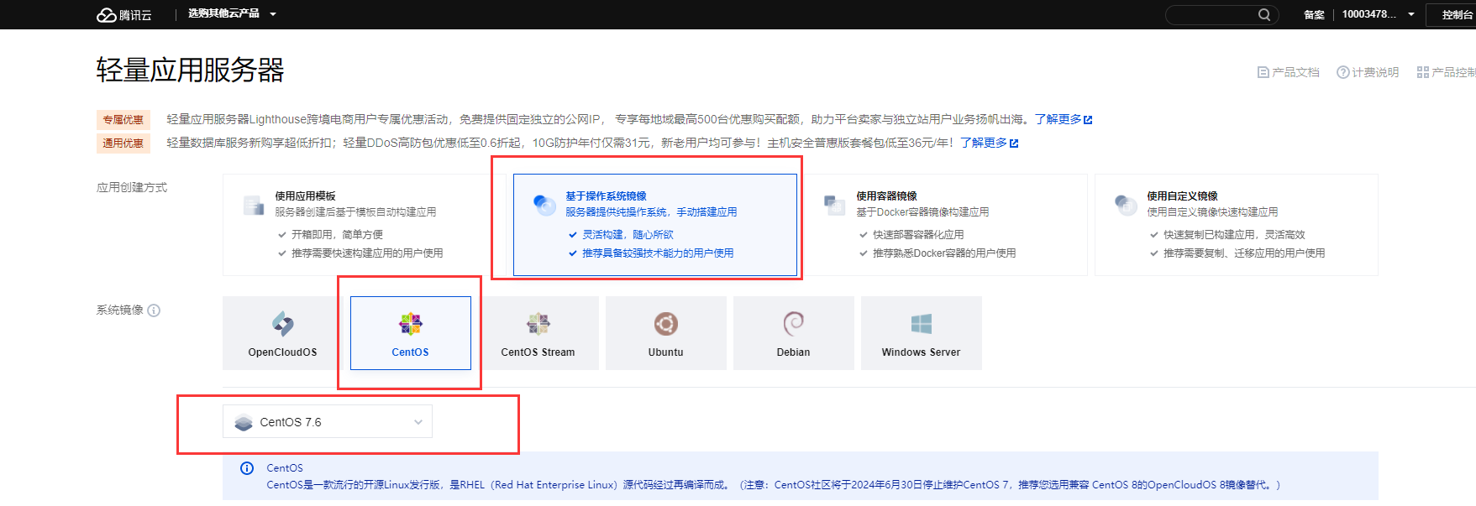Expand the account 10003478 menu
This screenshot has width=1476, height=506.
click(x=1378, y=14)
